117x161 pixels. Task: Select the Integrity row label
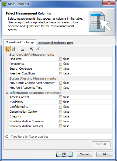coord(15,116)
